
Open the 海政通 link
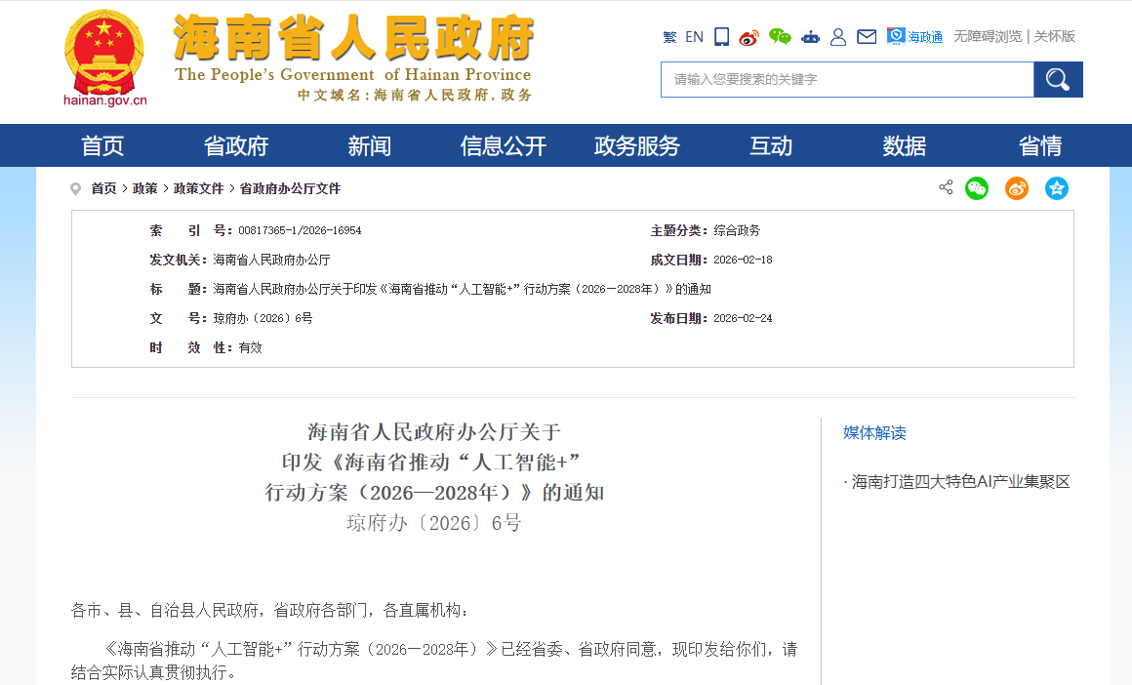(915, 37)
